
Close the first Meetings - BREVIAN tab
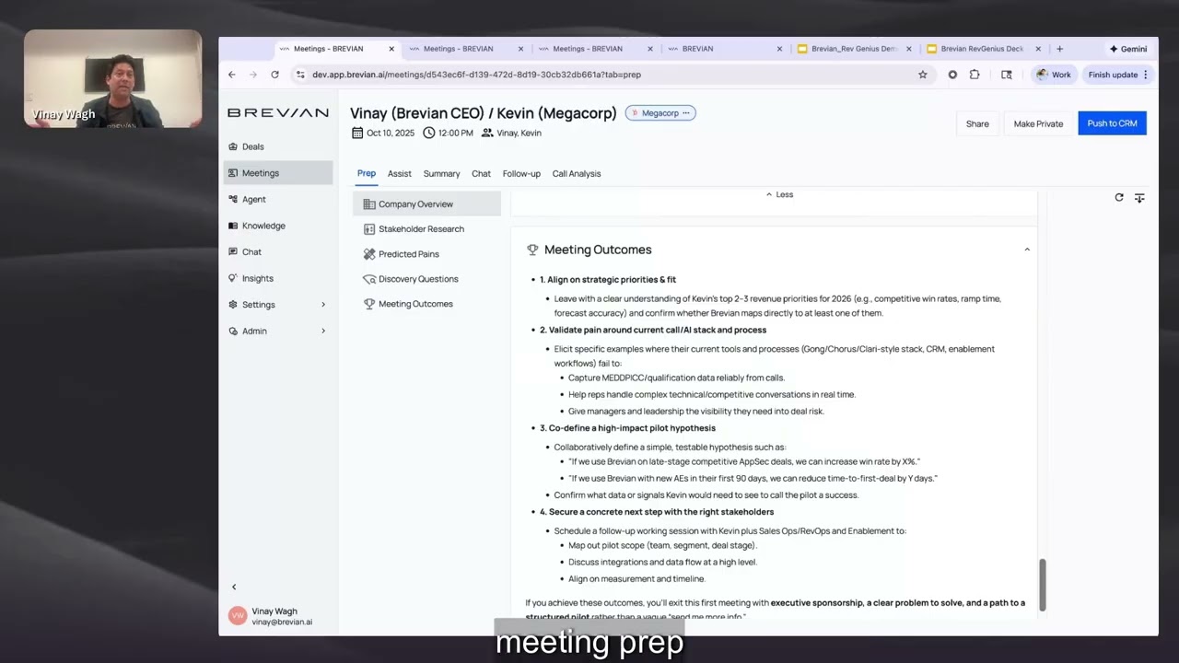click(391, 49)
